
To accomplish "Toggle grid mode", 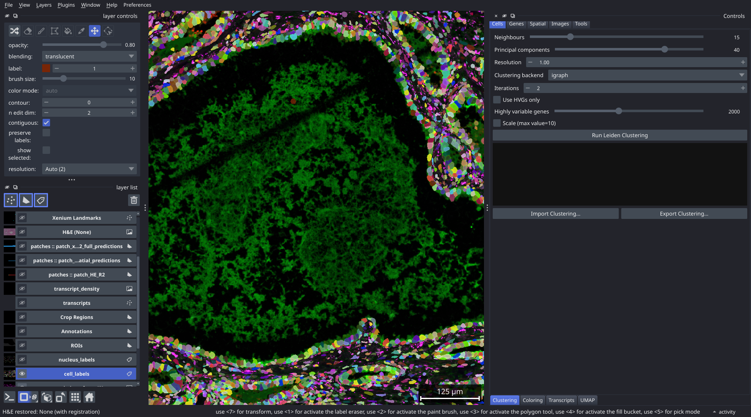I will coord(75,397).
